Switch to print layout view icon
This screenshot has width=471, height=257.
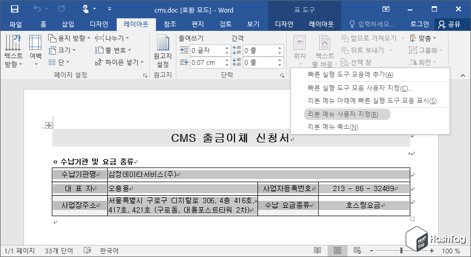338,250
